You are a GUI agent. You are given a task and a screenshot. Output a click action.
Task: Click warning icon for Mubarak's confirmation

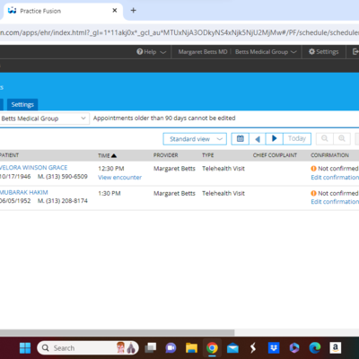(x=313, y=193)
